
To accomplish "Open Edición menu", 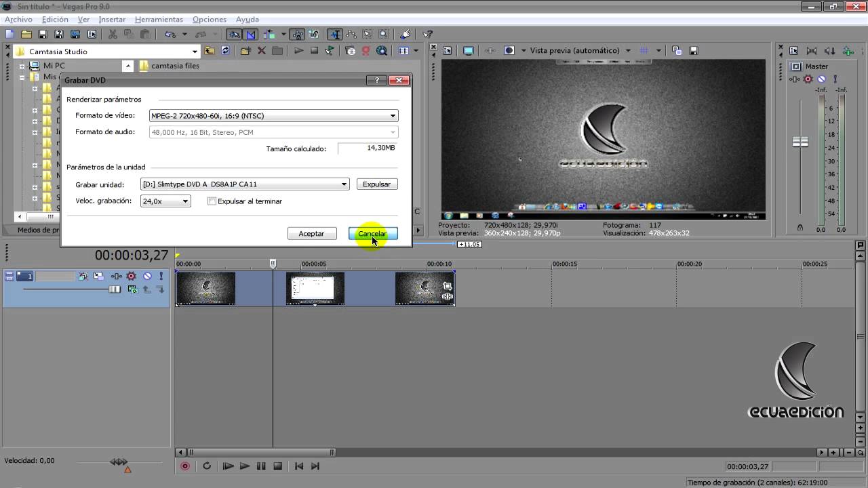I will pos(55,20).
